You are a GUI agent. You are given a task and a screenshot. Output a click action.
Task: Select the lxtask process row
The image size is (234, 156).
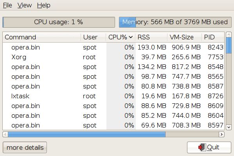click(113, 96)
